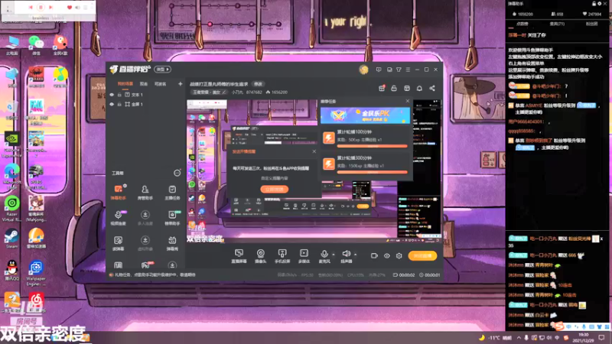Open the stream settings gear icon
The height and width of the screenshot is (344, 612).
[x=399, y=256]
